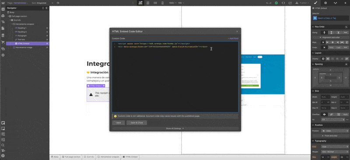Select the Style brush tab
The image size is (350, 160).
[315, 3]
